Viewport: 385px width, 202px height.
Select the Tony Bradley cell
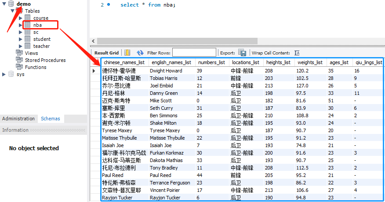(171, 168)
